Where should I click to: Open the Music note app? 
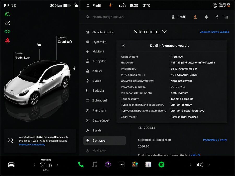click(95, 165)
